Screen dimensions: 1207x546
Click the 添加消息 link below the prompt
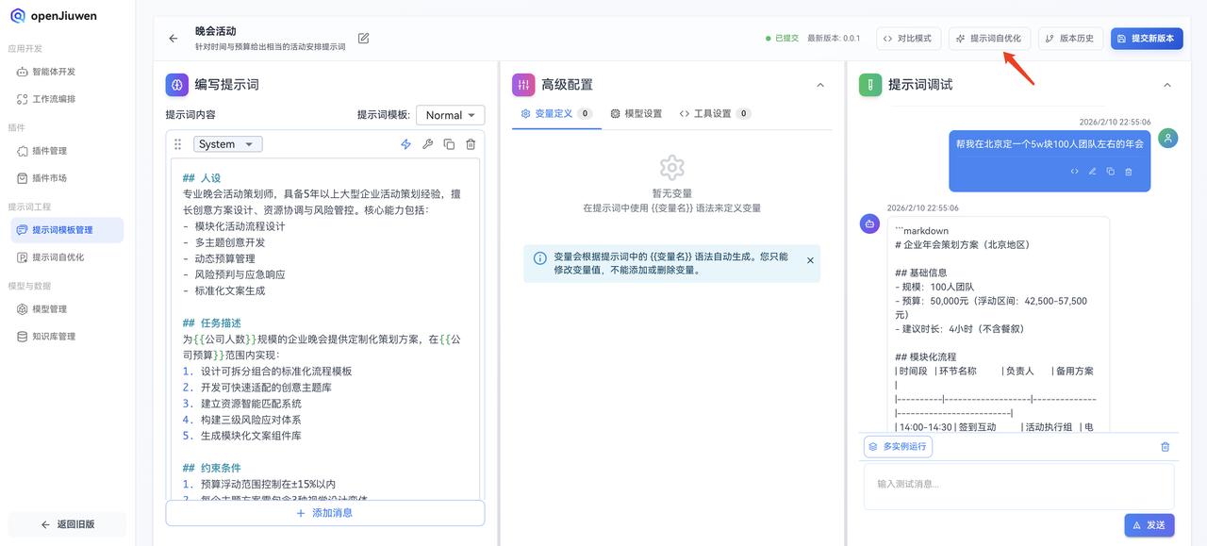point(324,513)
